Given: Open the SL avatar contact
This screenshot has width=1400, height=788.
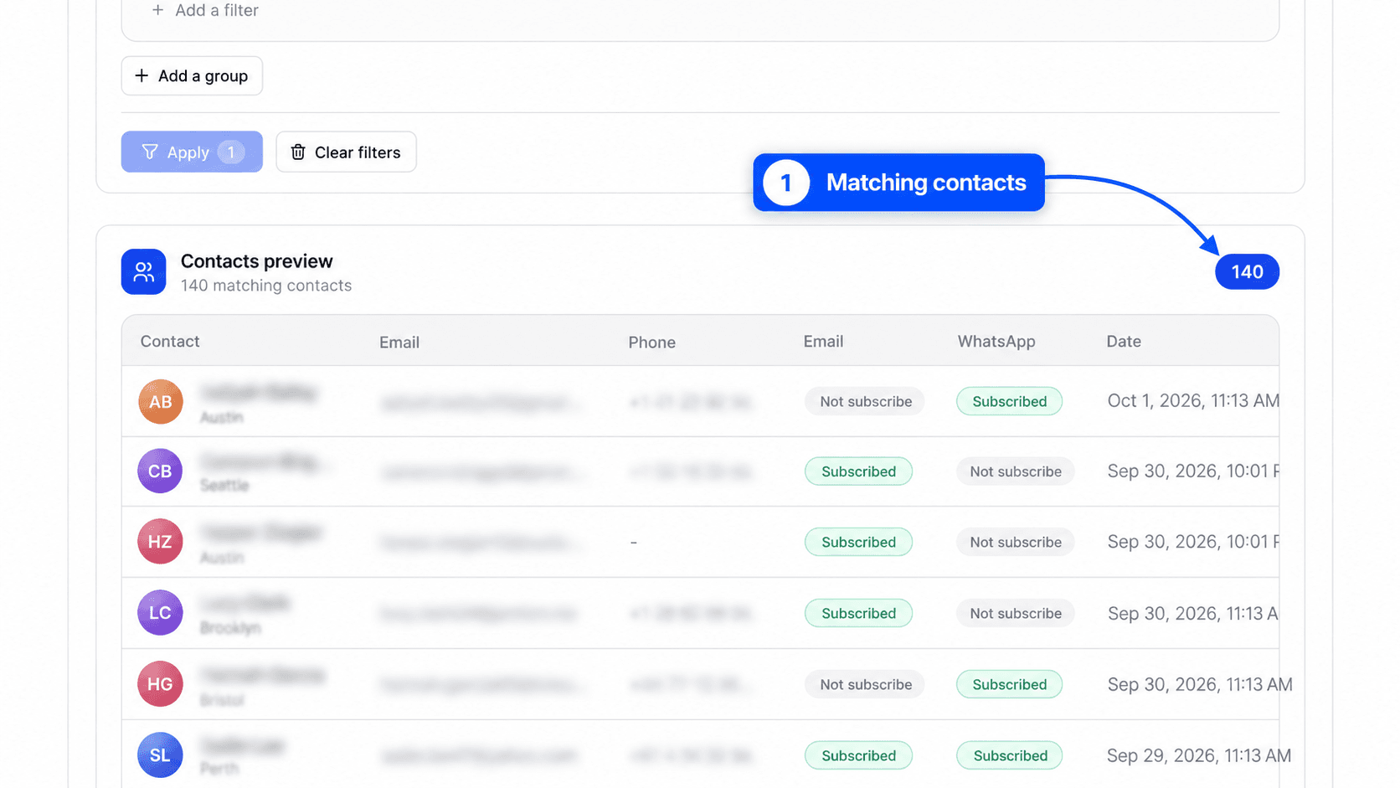Looking at the screenshot, I should coord(160,755).
